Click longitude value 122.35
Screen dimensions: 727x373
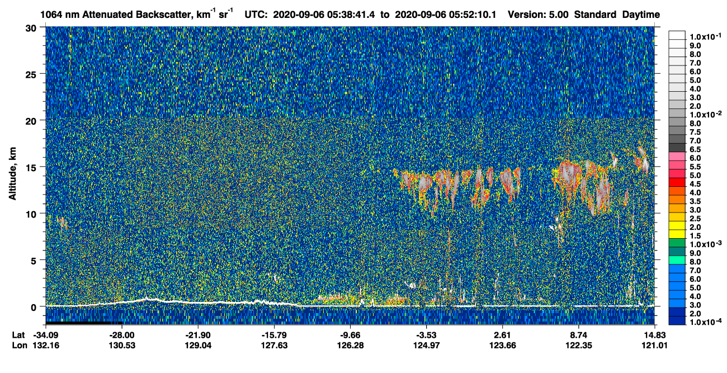578,345
